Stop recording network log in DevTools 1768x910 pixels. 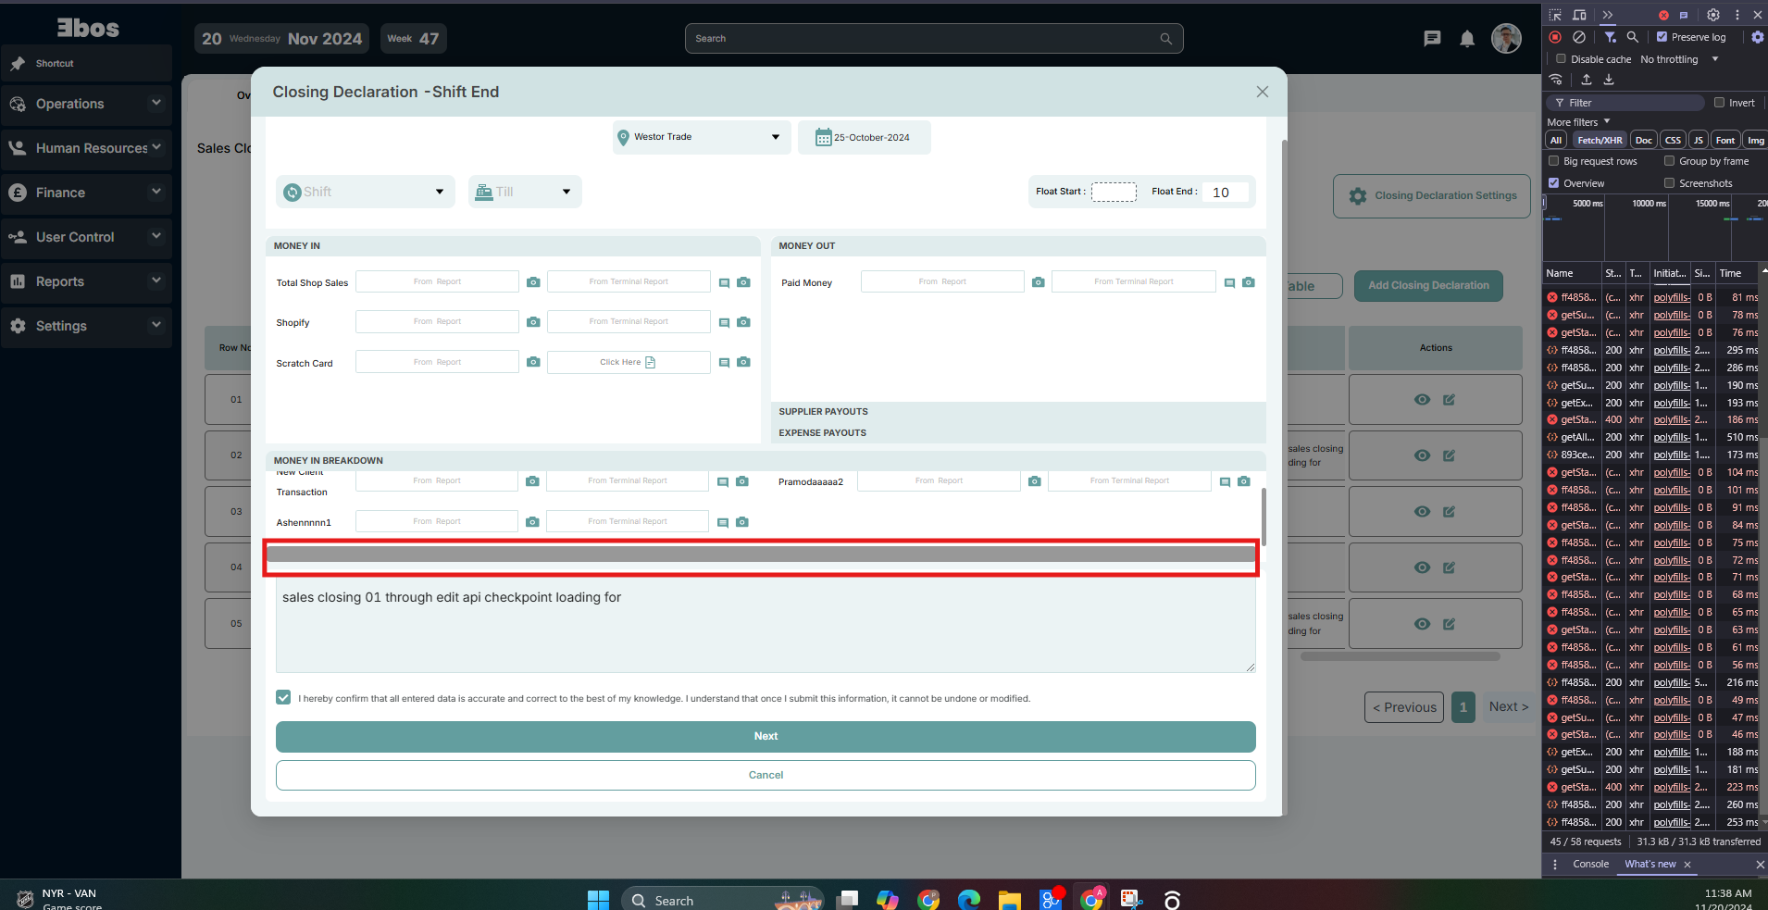[1555, 37]
